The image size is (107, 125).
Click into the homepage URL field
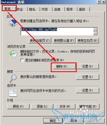click(57, 31)
